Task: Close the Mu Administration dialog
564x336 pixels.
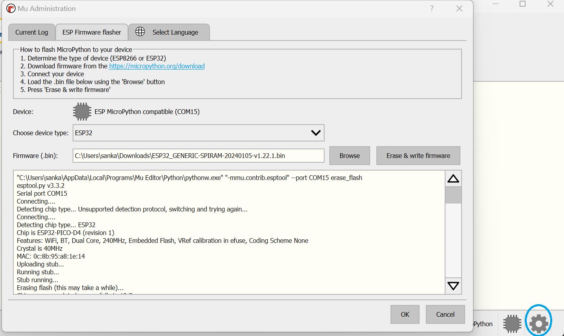Action: pos(459,9)
